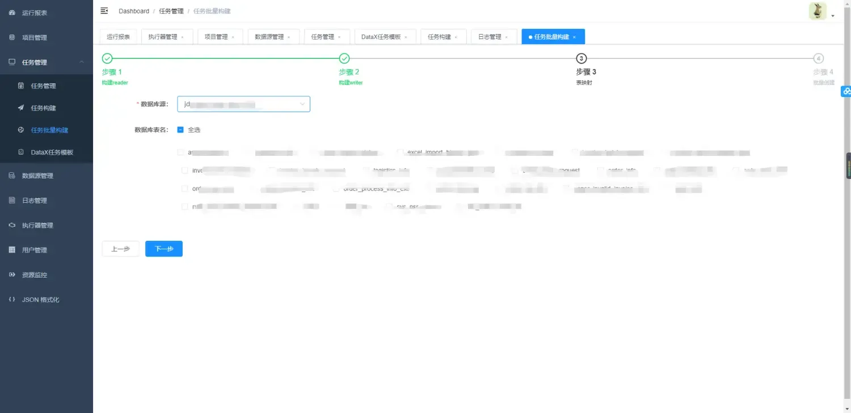Select the 执行器管理 sidebar icon
Screen dimensions: 851x413
pyautogui.click(x=12, y=225)
